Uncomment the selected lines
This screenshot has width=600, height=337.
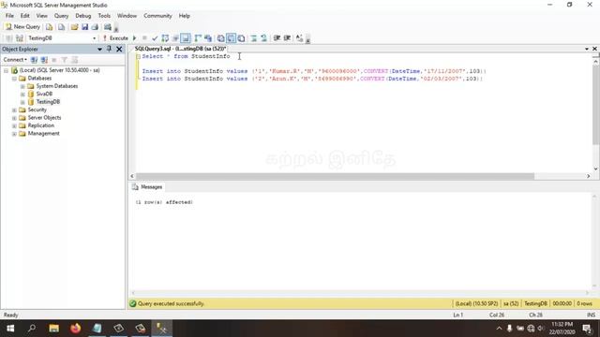(264, 38)
